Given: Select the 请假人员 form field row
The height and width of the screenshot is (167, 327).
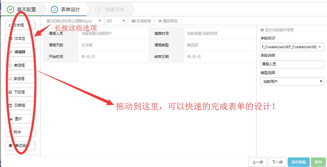Looking at the screenshot, I should 96,33.
